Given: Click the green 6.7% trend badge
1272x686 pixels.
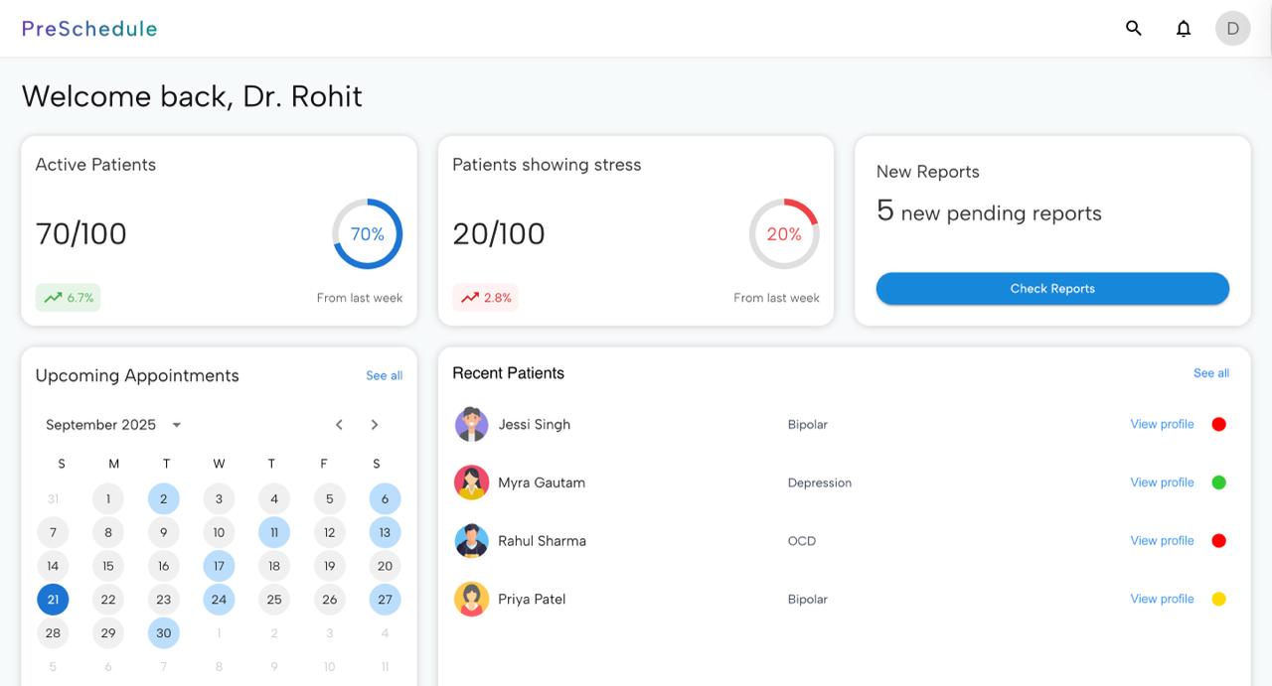Looking at the screenshot, I should tap(68, 297).
